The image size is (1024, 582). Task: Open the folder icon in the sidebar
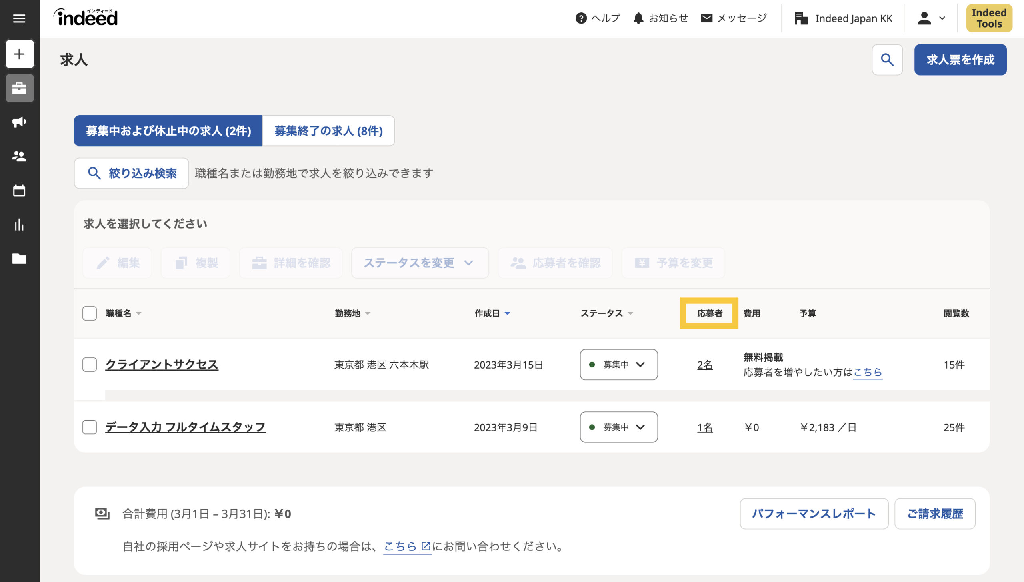(19, 259)
